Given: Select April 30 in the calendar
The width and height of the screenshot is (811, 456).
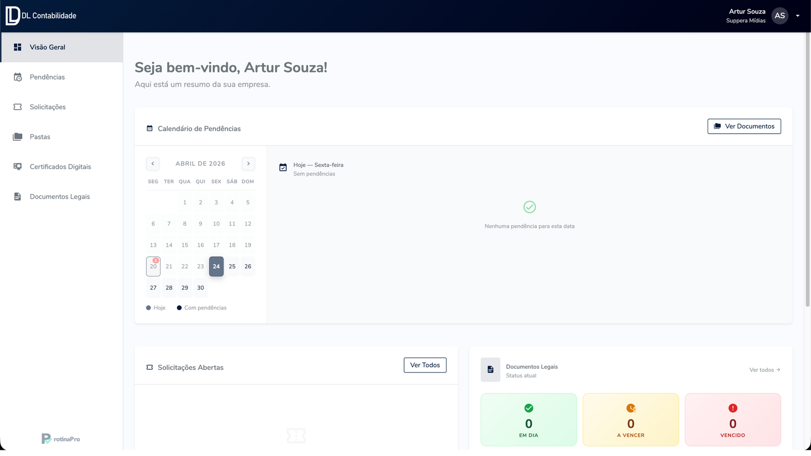Looking at the screenshot, I should click(201, 288).
